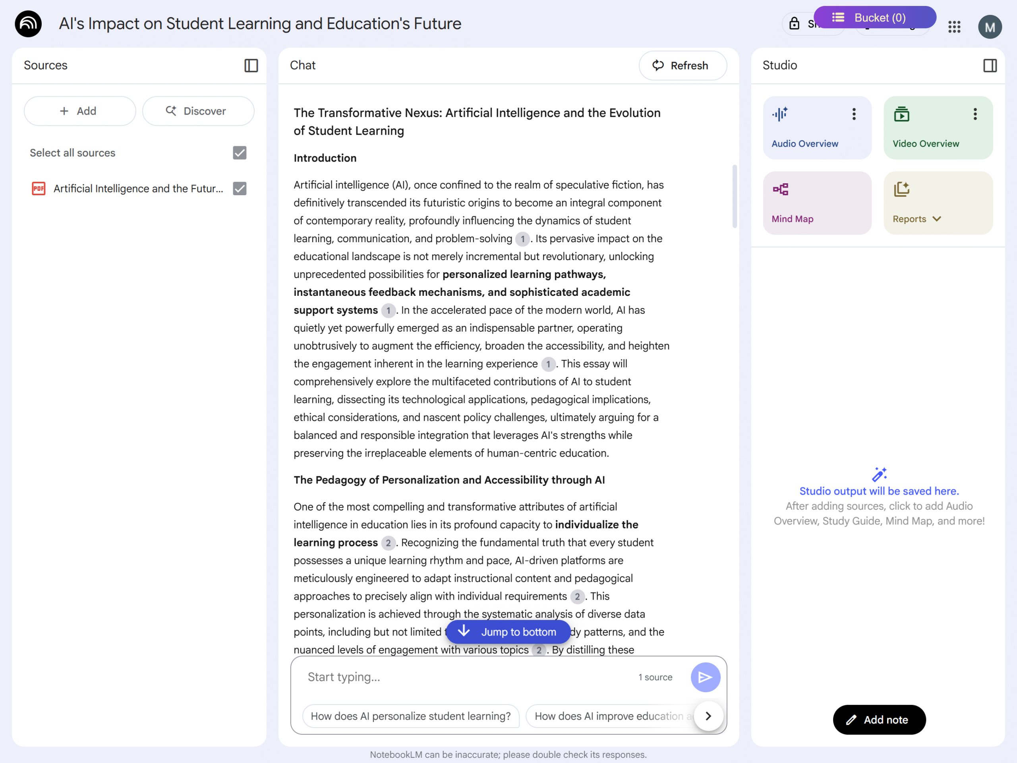1017x763 pixels.
Task: Open the Bucket (0) list
Action: pyautogui.click(x=874, y=17)
